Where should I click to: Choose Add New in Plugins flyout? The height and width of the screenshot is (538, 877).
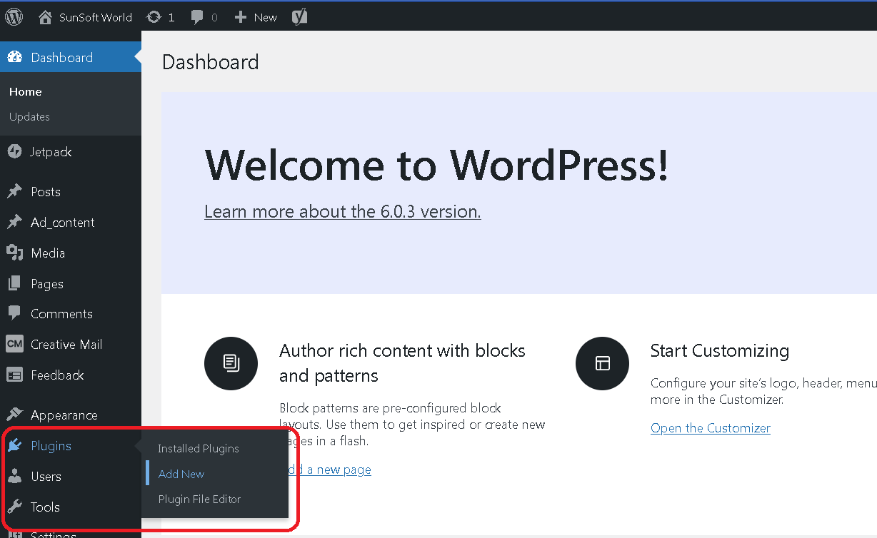tap(181, 474)
